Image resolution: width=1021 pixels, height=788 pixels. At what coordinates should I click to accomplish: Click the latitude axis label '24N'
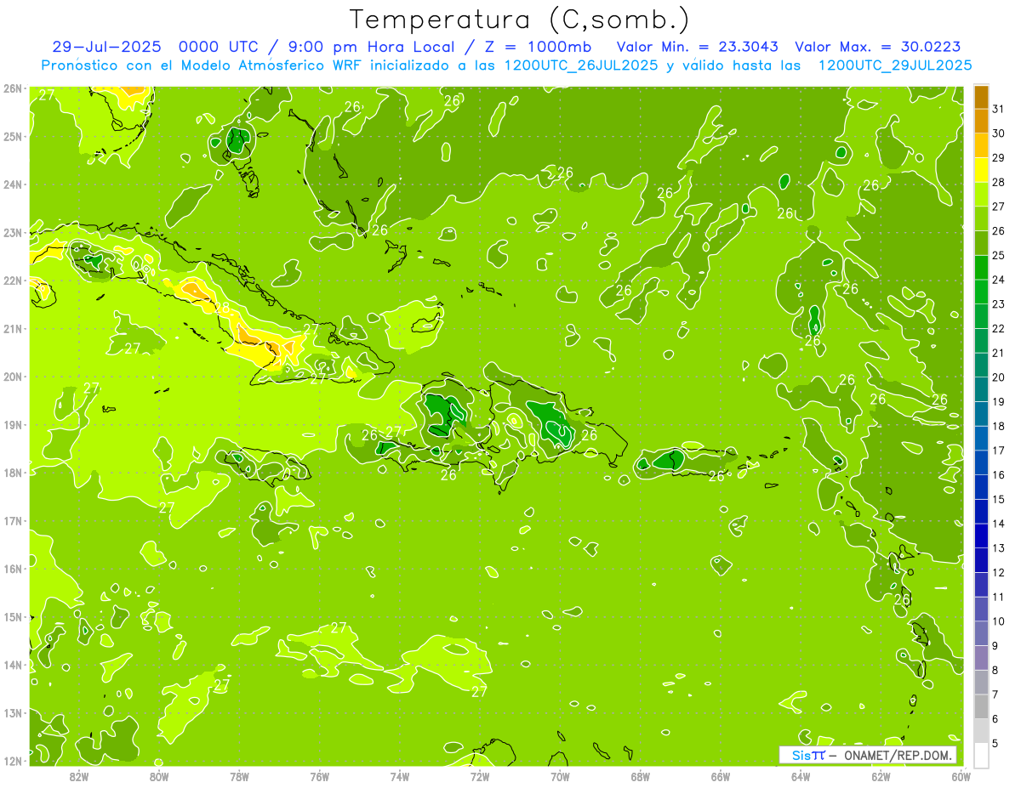coord(12,184)
